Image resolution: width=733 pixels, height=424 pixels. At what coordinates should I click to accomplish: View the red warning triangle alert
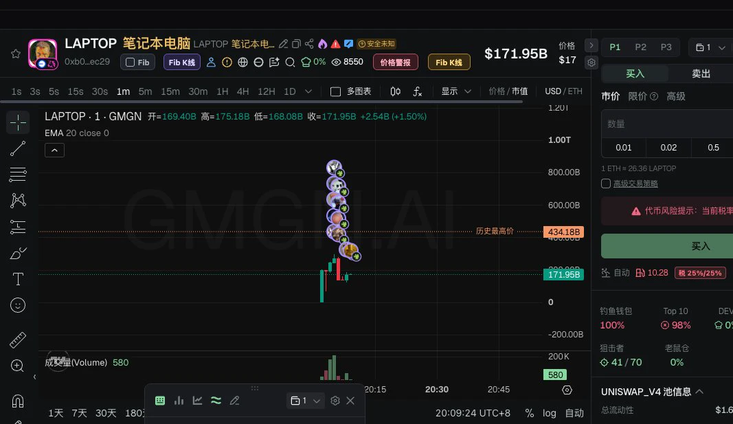(x=336, y=44)
